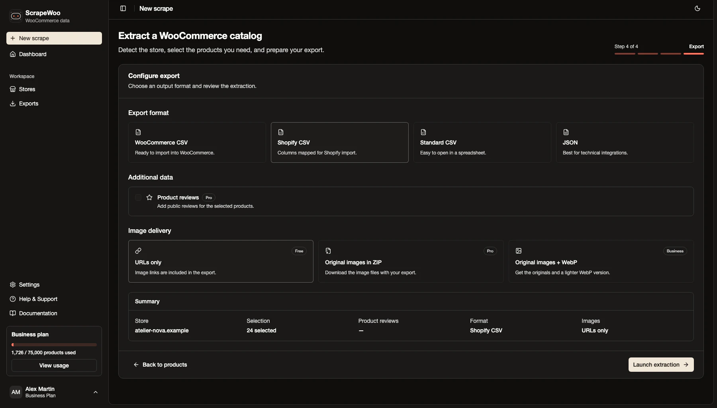Go to Stores in Workspace
Image resolution: width=717 pixels, height=408 pixels.
click(54, 89)
